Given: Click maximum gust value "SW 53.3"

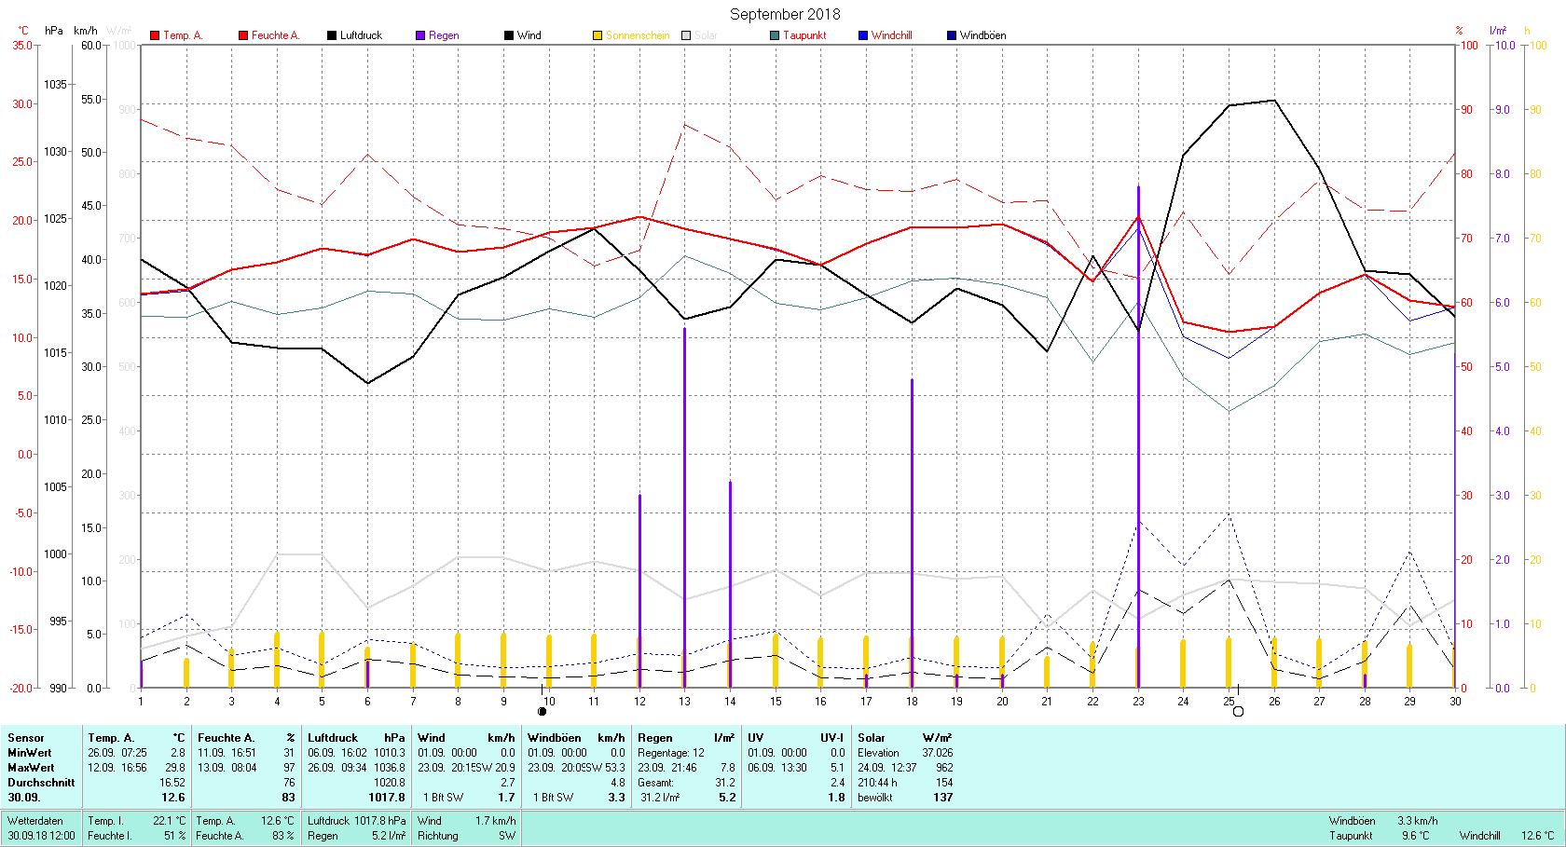Looking at the screenshot, I should [605, 768].
